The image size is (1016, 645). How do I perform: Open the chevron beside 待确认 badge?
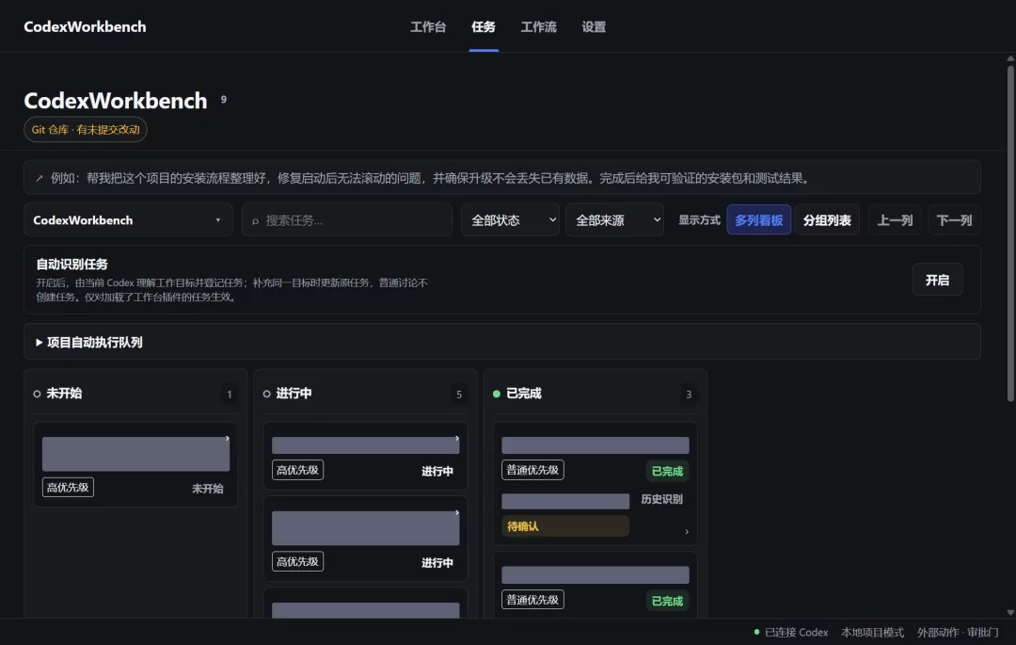[x=687, y=532]
